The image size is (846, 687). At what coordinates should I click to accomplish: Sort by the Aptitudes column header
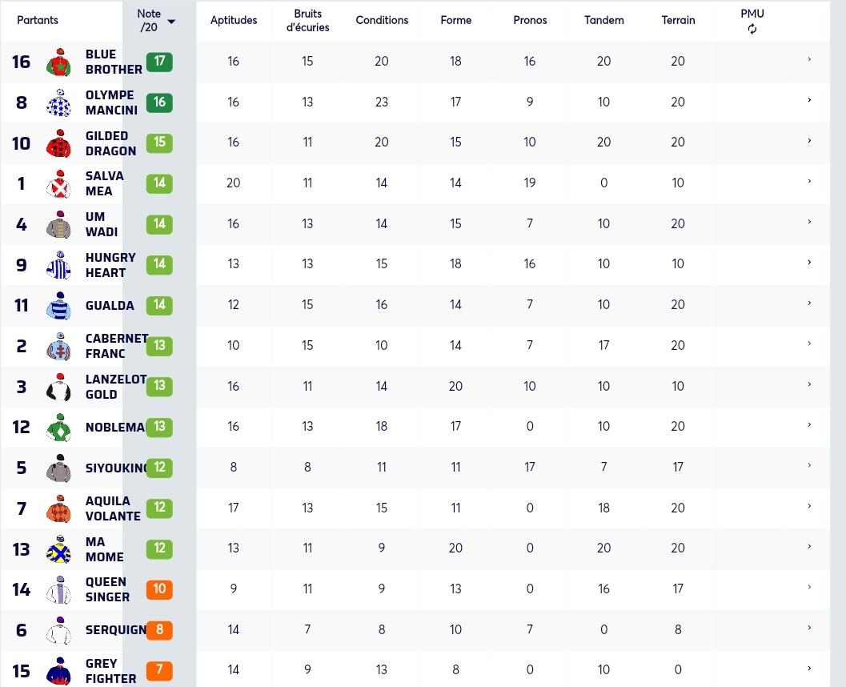234,20
